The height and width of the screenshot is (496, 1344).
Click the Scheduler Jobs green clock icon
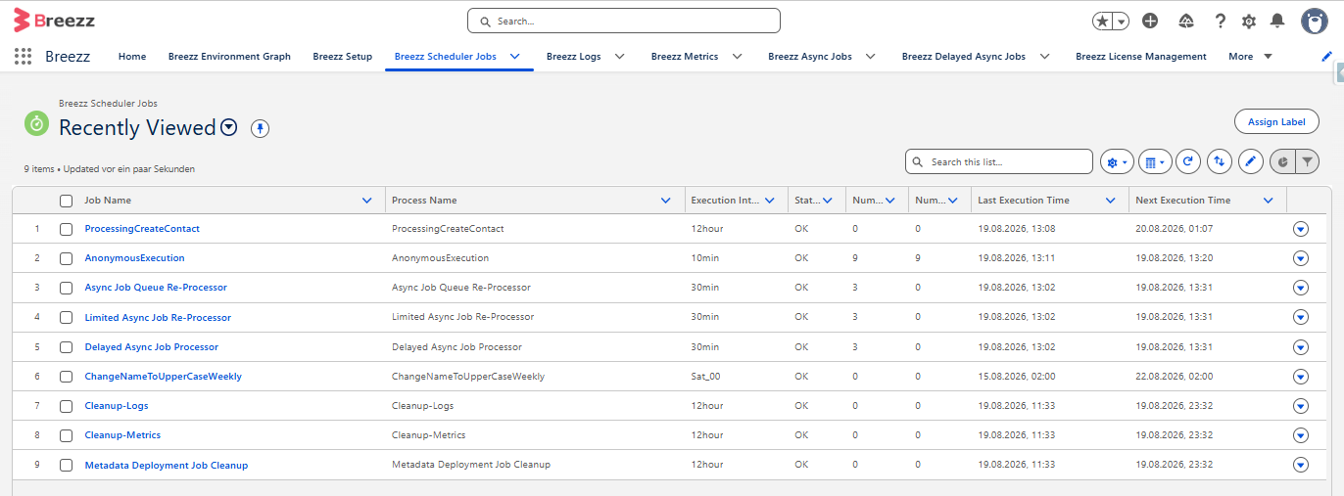(x=36, y=123)
